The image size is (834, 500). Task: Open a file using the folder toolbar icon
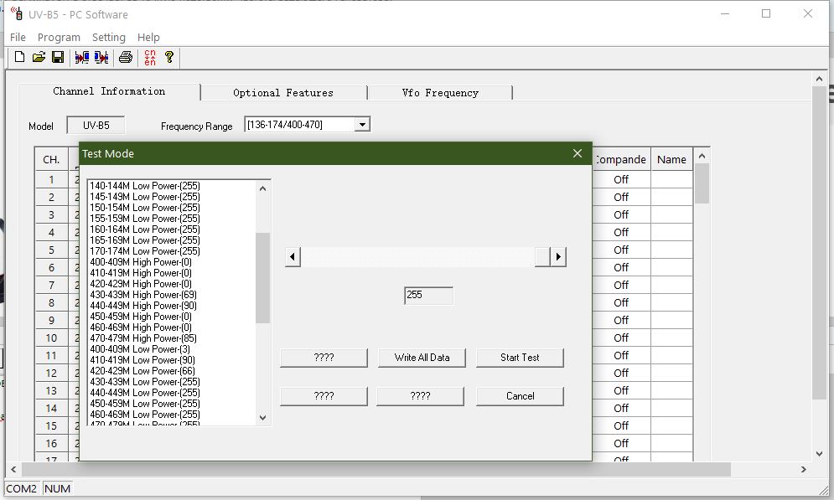tap(39, 57)
